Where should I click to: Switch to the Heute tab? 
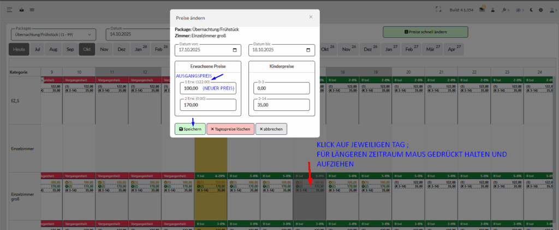pos(18,49)
